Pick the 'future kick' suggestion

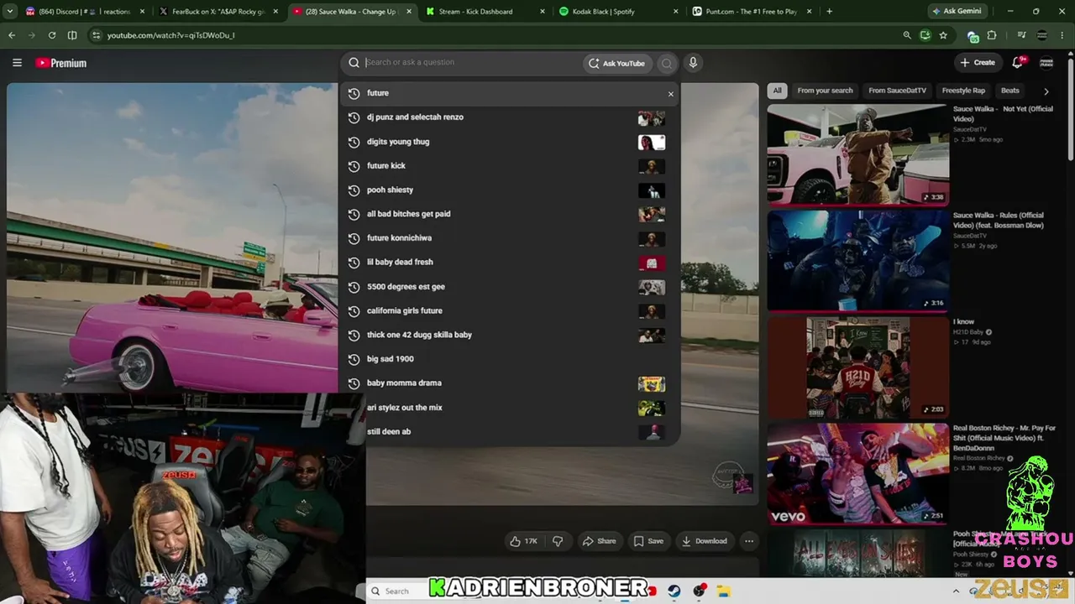(x=509, y=166)
